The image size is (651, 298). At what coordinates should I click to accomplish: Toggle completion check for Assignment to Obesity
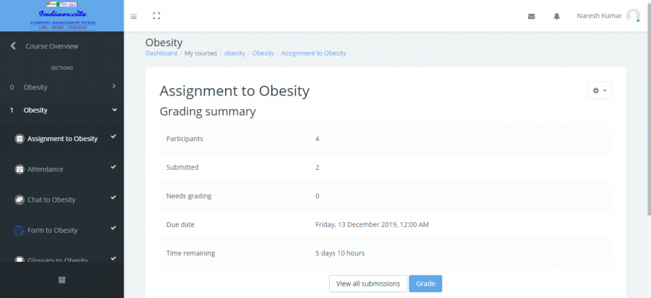114,137
